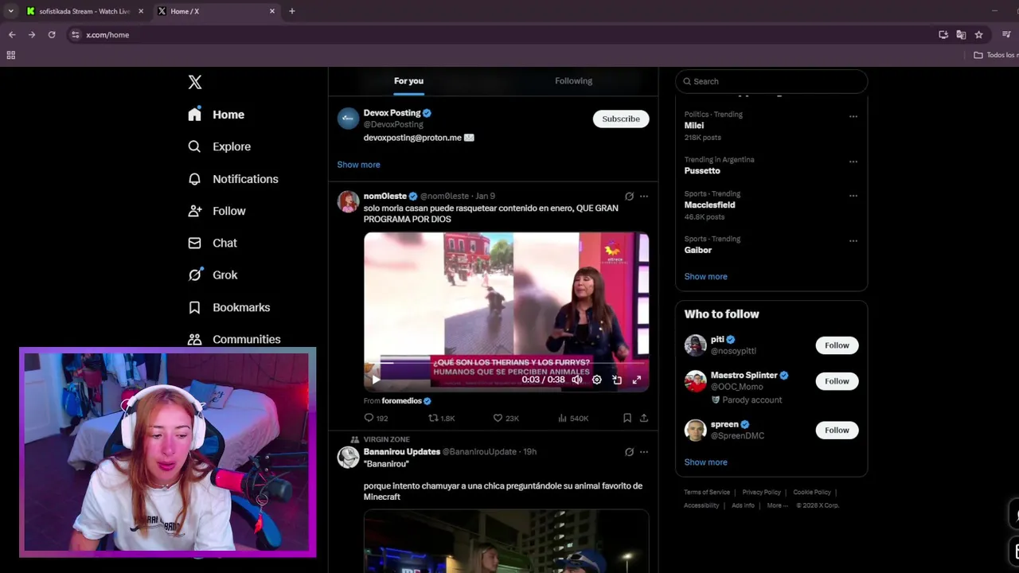Viewport: 1019px width, 573px height.
Task: Seek on the video progress bar
Action: [506, 362]
